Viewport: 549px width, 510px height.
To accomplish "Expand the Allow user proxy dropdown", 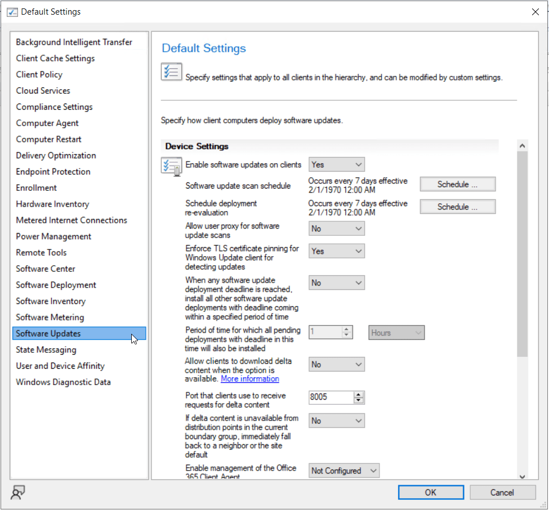I will 337,229.
